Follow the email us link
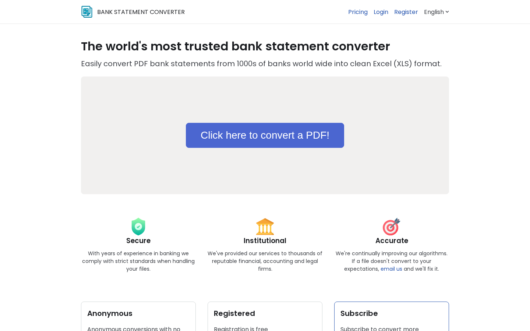The width and height of the screenshot is (530, 331). [391, 269]
